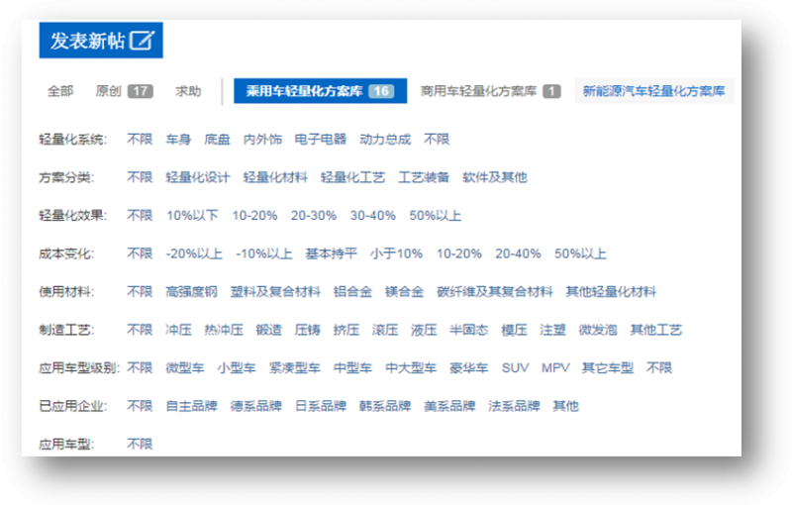Viewport: 792px width, 505px height.
Task: Switch to the 求助 tab
Action: coord(188,91)
